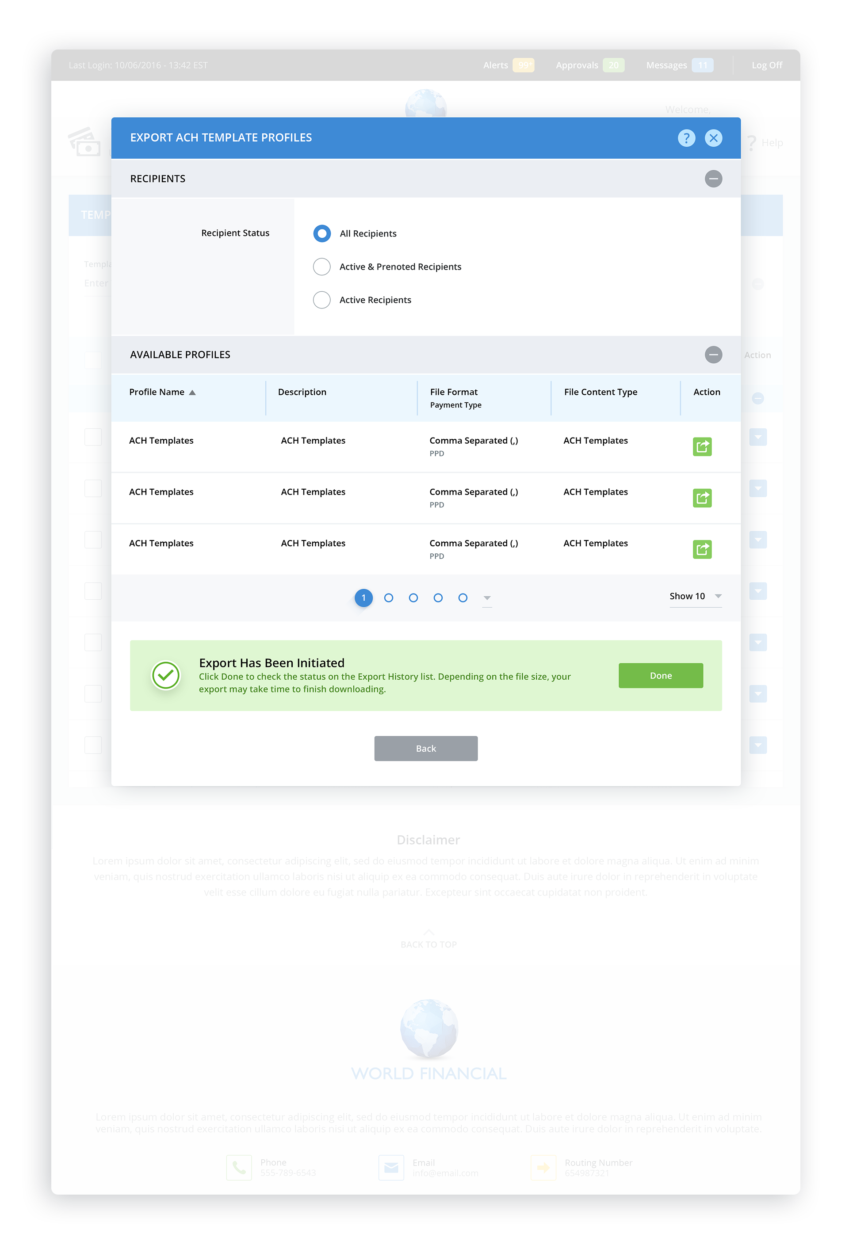849x1245 pixels.
Task: Open the page selector dropdown arrow
Action: click(487, 598)
